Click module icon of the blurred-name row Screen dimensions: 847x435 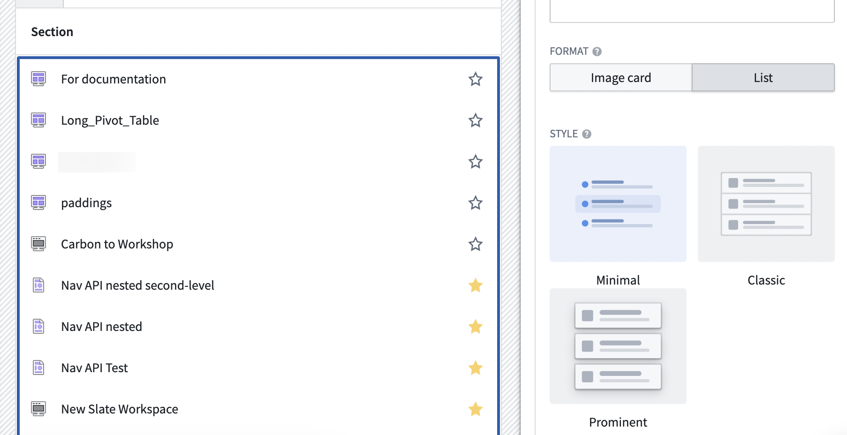coord(38,161)
